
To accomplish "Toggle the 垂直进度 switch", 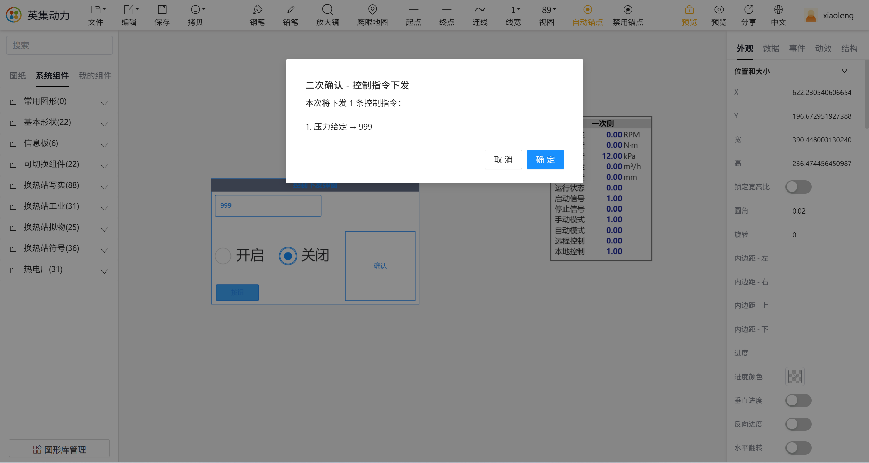I will point(798,400).
